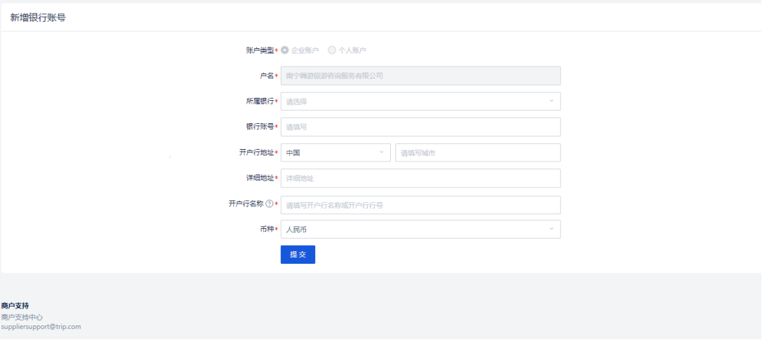Open the 所属银行 bank selection dropdown
Screen dimensions: 767x340
pos(420,101)
